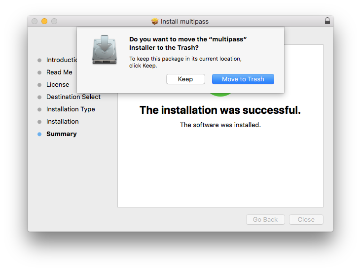The width and height of the screenshot is (361, 271).
Task: Click 'The software was installed.' text
Action: coord(220,125)
